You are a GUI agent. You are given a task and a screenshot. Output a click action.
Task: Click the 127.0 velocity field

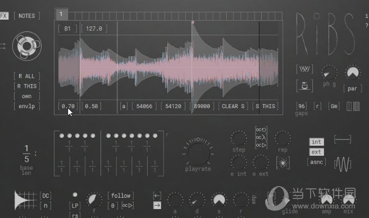[94, 29]
